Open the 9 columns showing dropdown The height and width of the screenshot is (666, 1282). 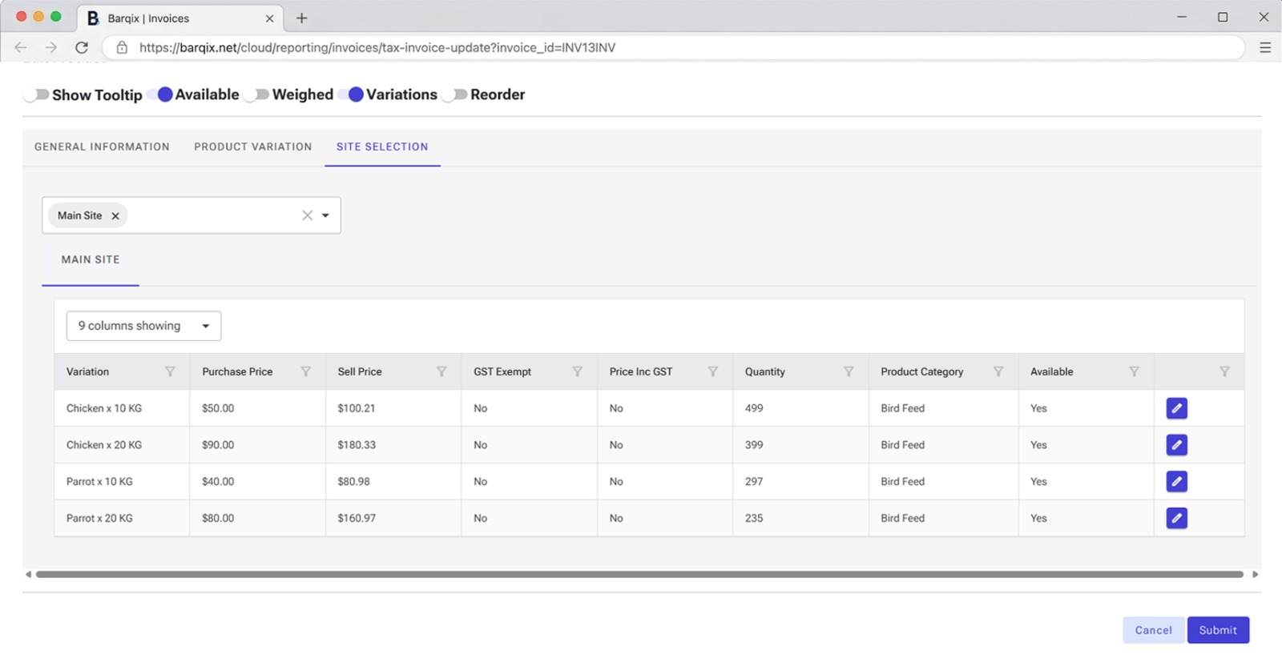(x=143, y=326)
